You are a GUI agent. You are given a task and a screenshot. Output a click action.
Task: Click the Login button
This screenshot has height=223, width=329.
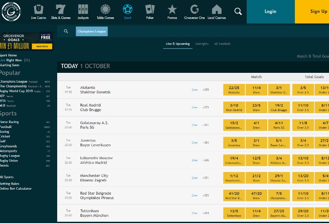pos(271,12)
